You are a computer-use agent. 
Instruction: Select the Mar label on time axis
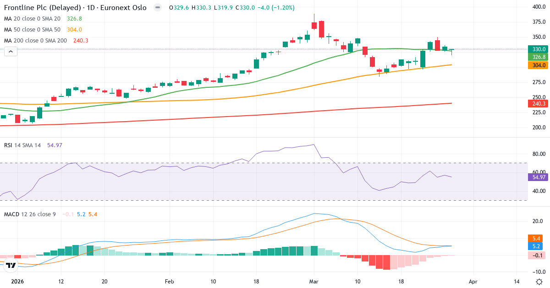pos(314,282)
